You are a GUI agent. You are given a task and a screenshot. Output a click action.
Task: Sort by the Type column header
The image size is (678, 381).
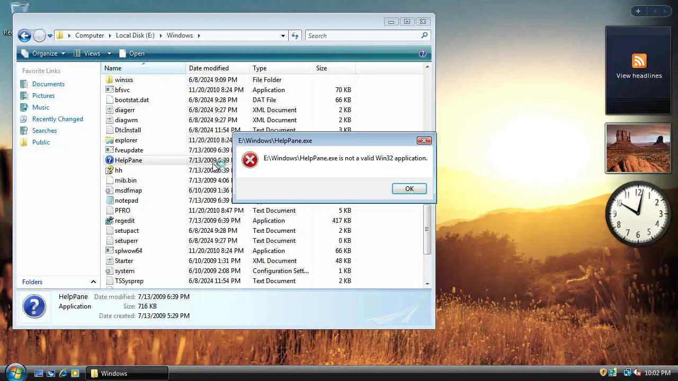(x=281, y=68)
